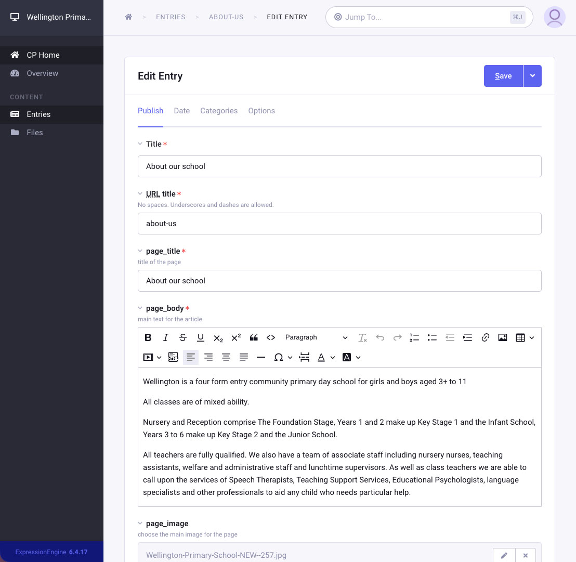The width and height of the screenshot is (576, 562).
Task: Click the ExpressionEngine 6.4.17 version link
Action: point(51,552)
